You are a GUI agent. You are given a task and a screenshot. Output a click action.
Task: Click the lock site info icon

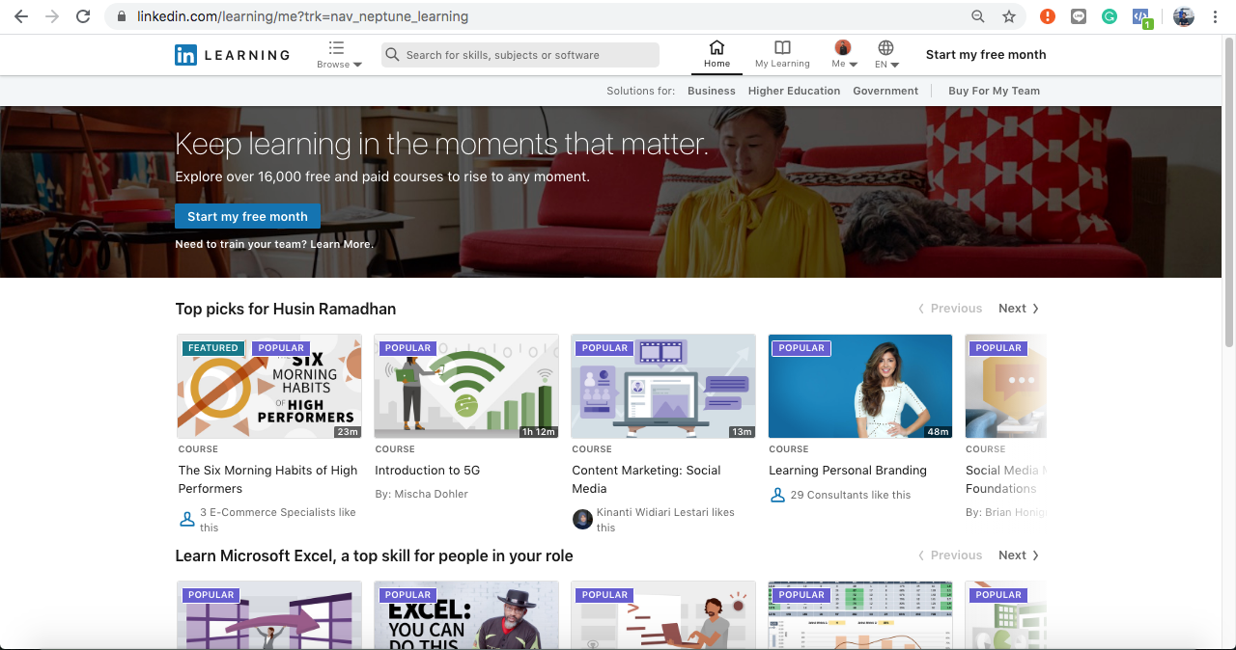[x=121, y=16]
